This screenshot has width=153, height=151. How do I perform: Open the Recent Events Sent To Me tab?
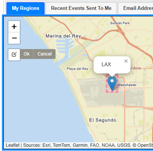coord(81,8)
